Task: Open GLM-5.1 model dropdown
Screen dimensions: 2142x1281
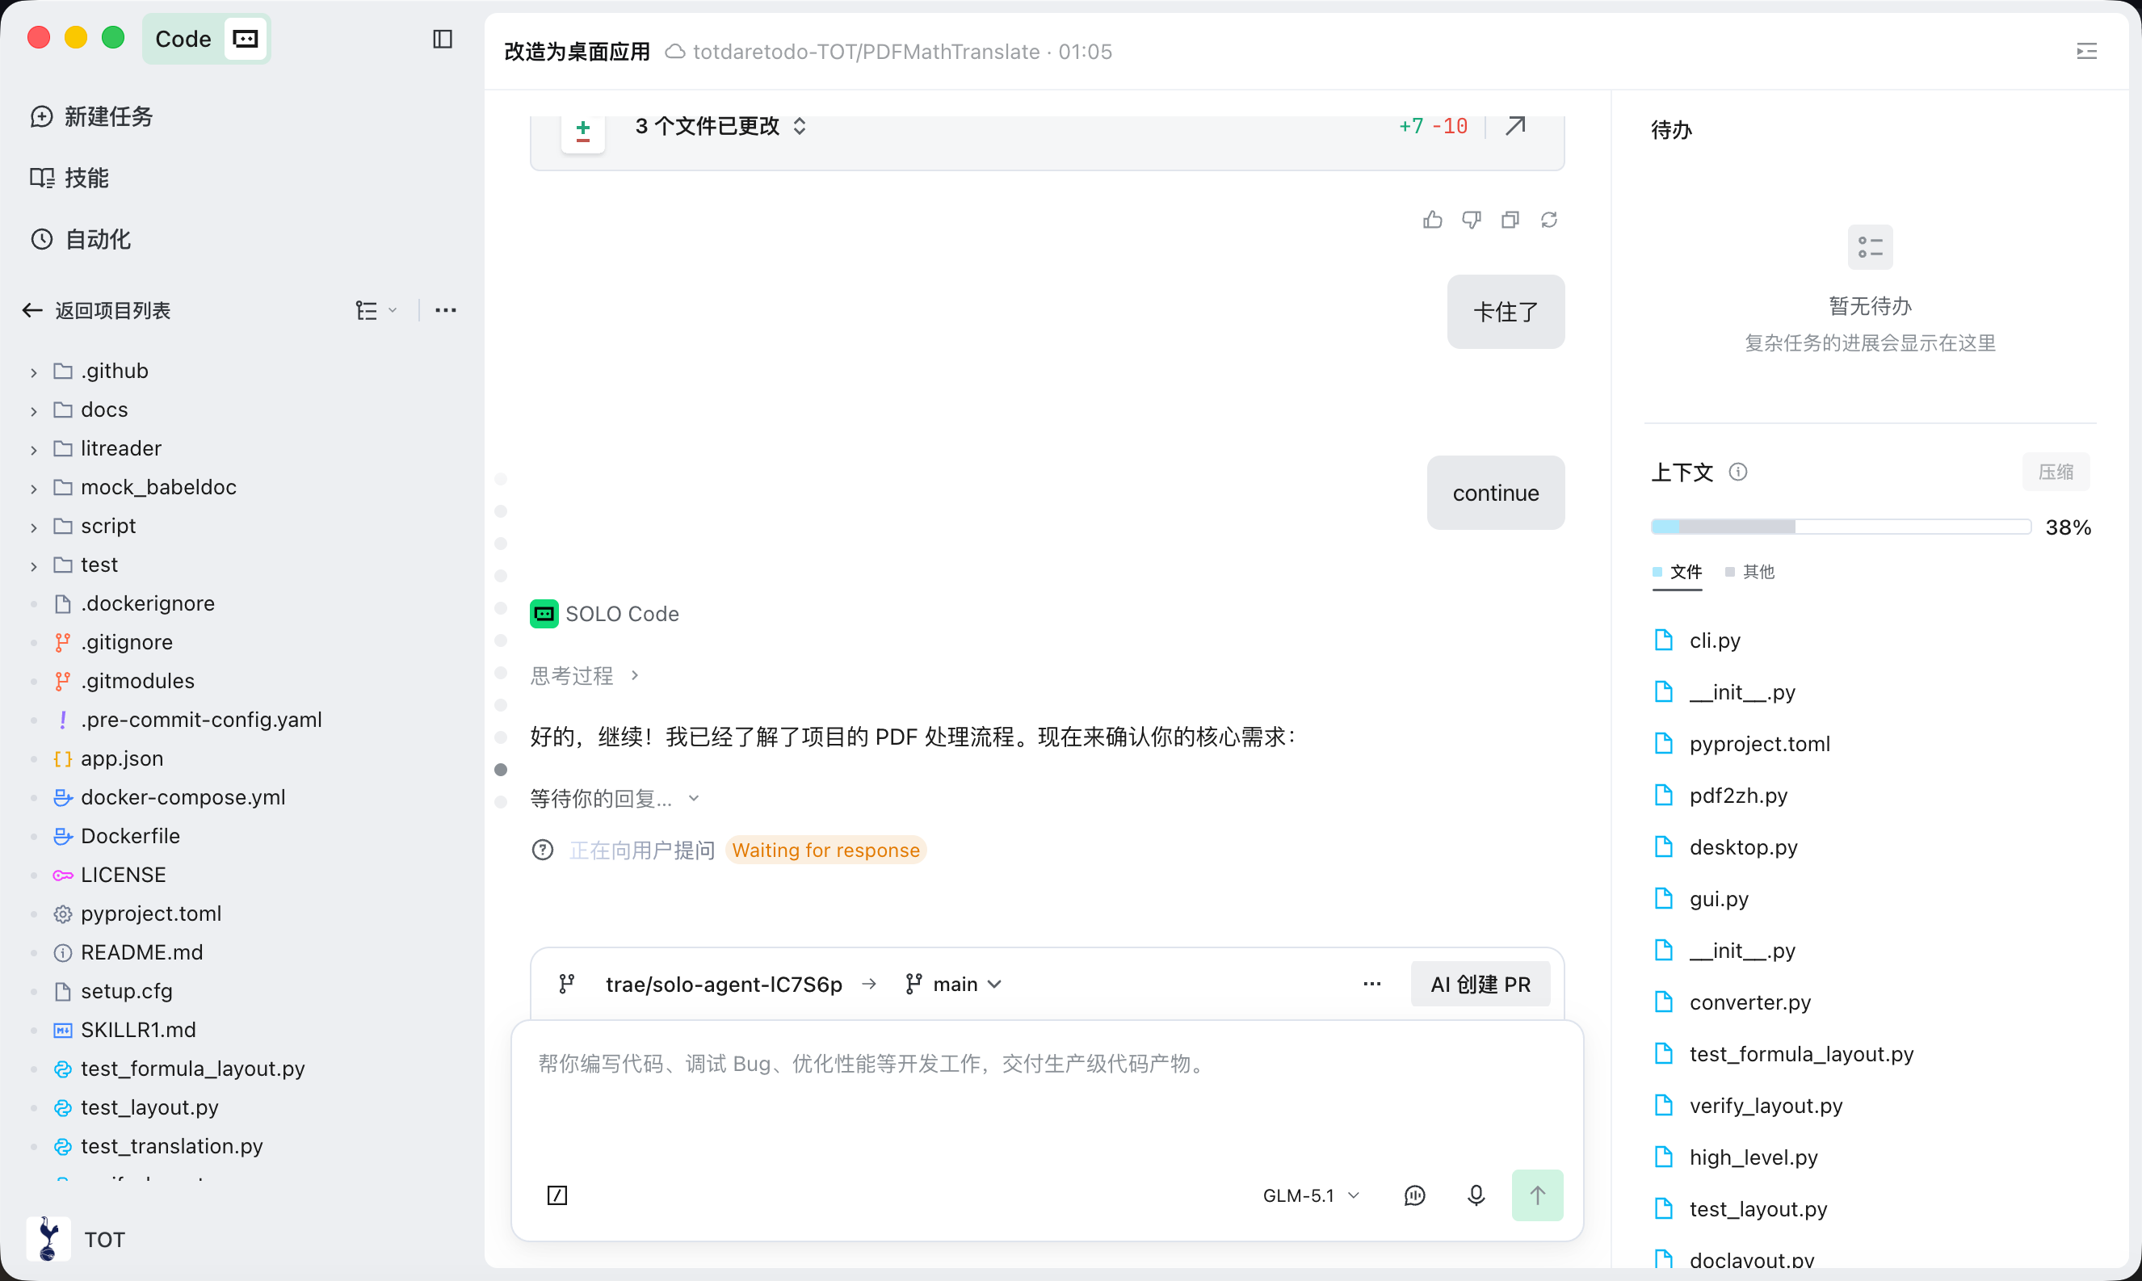Action: click(1311, 1195)
